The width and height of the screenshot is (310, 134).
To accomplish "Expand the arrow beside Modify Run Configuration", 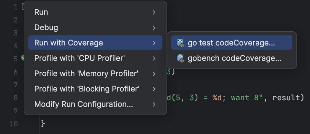I will (154, 104).
